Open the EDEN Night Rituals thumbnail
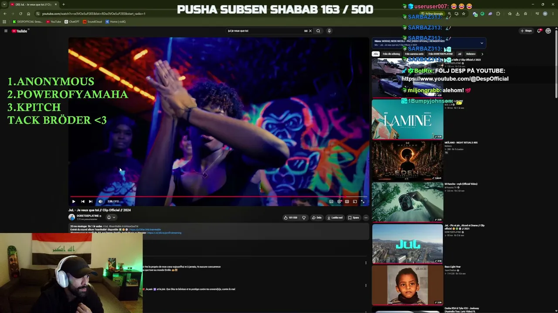This screenshot has width=558, height=313. [408, 160]
